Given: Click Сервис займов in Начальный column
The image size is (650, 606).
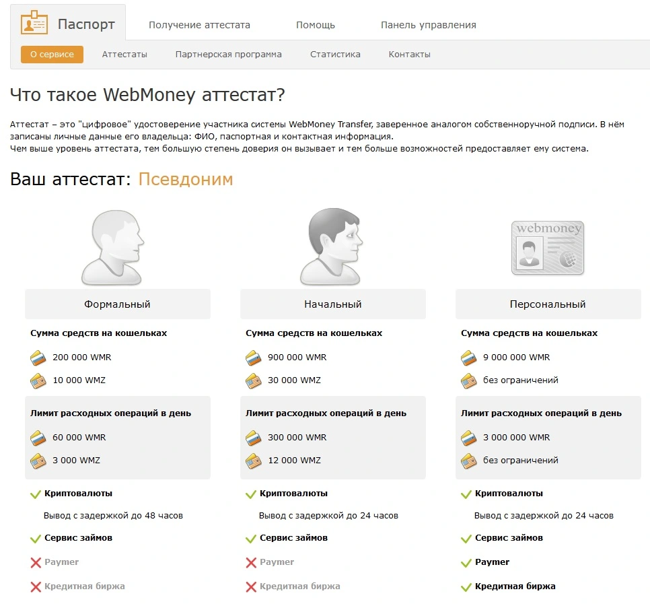Looking at the screenshot, I should click(x=293, y=538).
